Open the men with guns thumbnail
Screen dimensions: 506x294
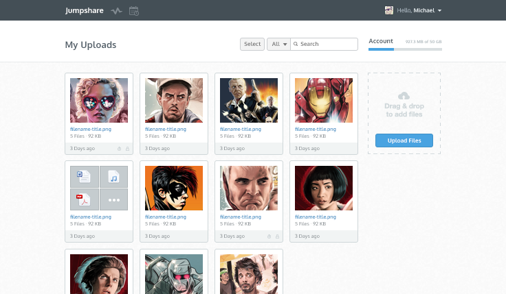pos(249,100)
